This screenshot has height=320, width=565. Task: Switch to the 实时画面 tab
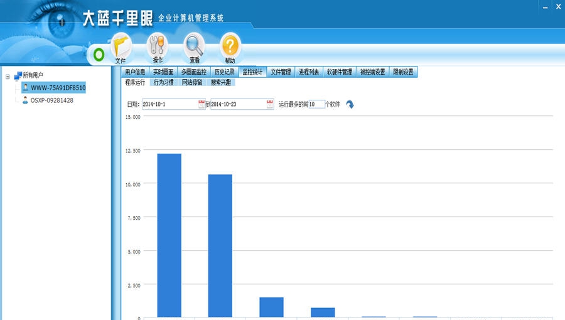tap(163, 72)
